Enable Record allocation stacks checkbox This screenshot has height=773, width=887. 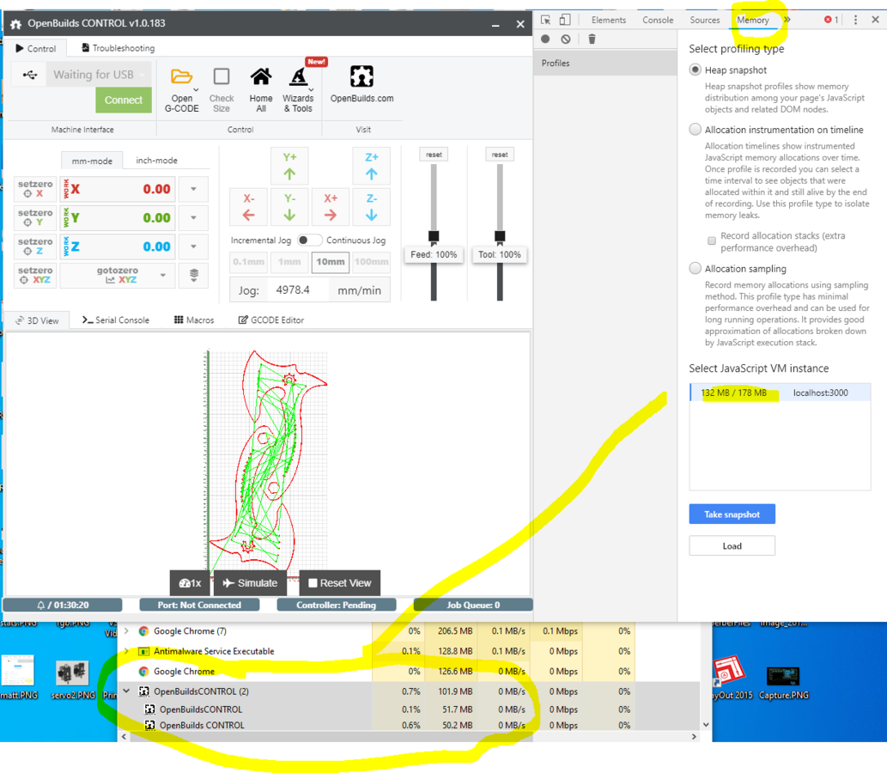pos(712,241)
